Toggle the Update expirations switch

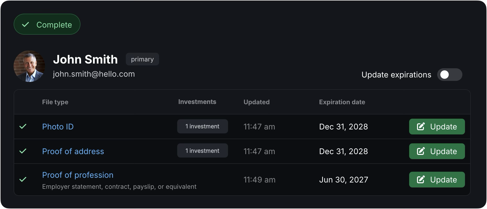click(450, 75)
